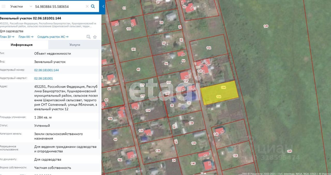Click parcel labeled 65 on the map
This screenshot has height=175, width=331.
click(138, 69)
